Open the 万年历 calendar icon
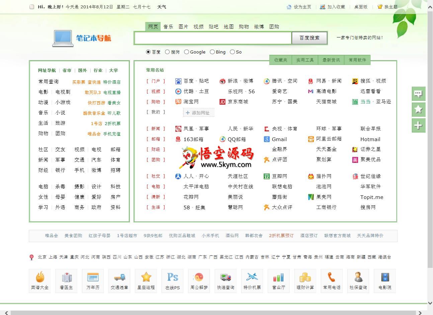The height and width of the screenshot is (315, 433). (93, 277)
